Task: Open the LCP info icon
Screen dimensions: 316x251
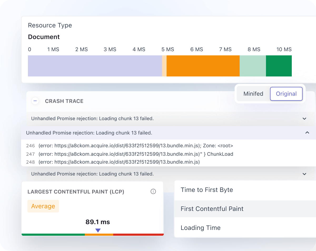Action: click(x=153, y=192)
